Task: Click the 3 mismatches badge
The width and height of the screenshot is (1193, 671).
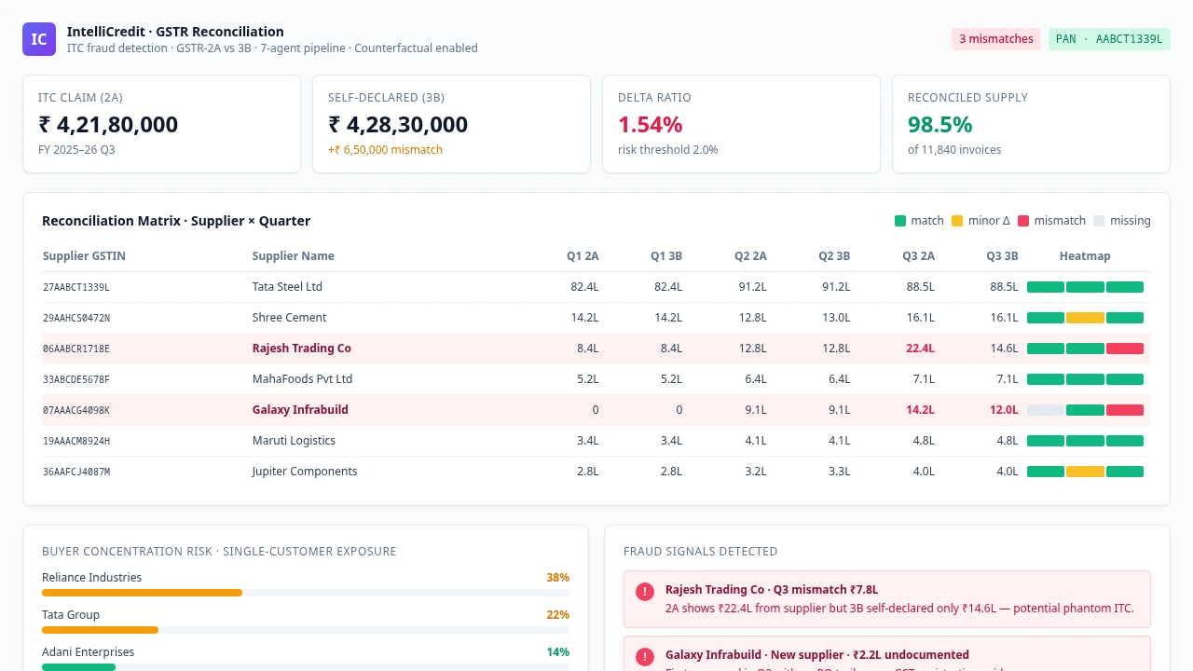Action: pos(996,39)
